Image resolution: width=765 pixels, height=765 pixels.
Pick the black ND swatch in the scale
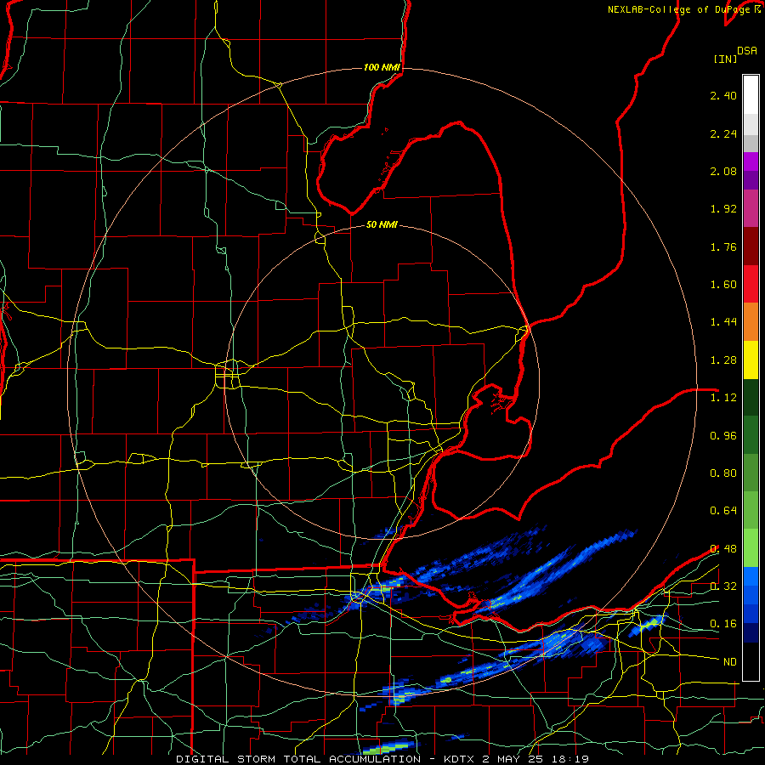click(x=751, y=661)
